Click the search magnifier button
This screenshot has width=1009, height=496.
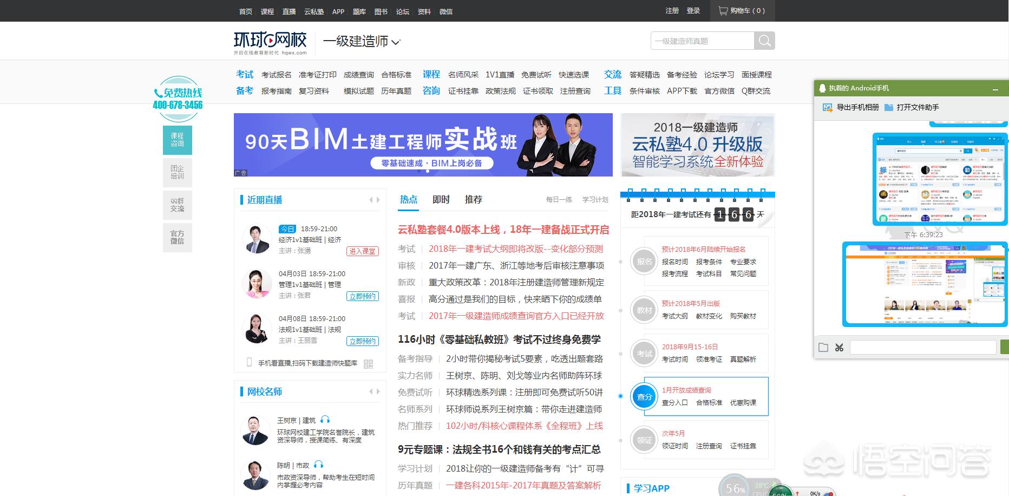(x=764, y=41)
